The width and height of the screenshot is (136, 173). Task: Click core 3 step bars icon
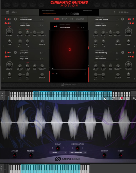(x=6, y=57)
